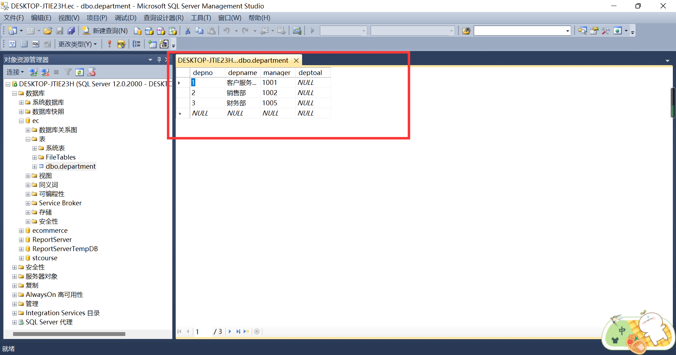Open the 连接 dropdown in Object Explorer

coord(15,72)
